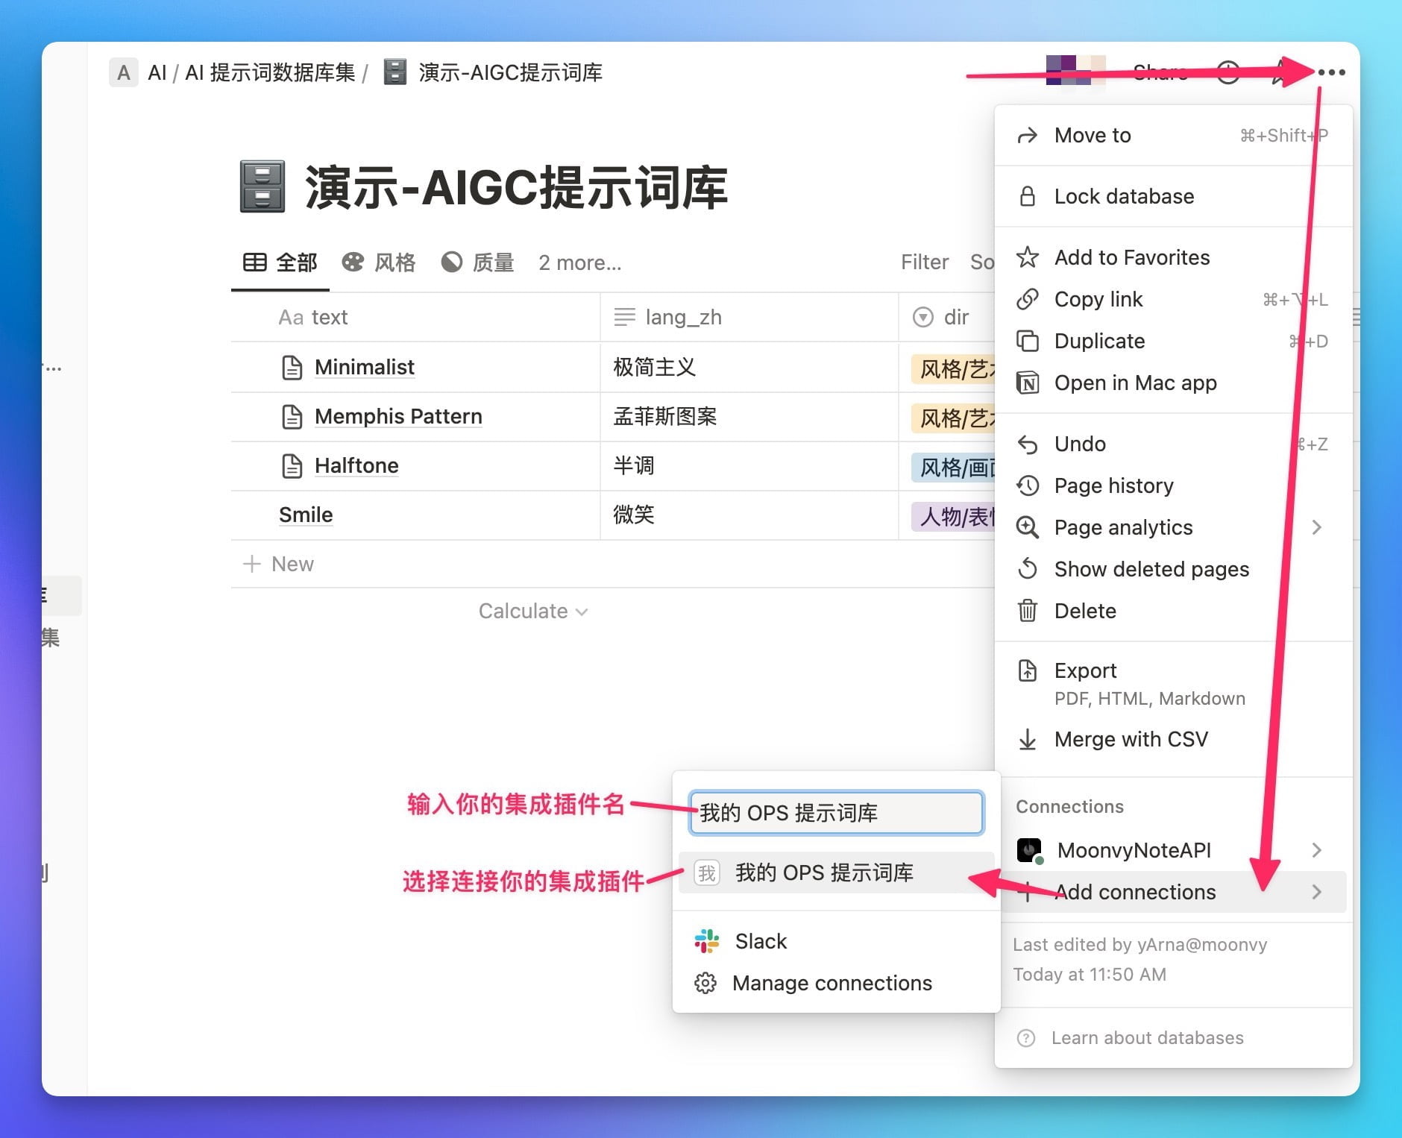
Task: Expand the MoonvyNoteAPI connection chevron
Action: (x=1316, y=850)
